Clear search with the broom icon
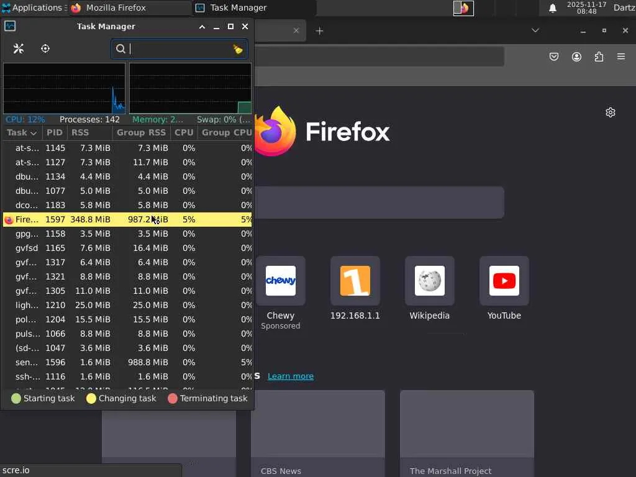Image resolution: width=636 pixels, height=477 pixels. click(x=238, y=49)
